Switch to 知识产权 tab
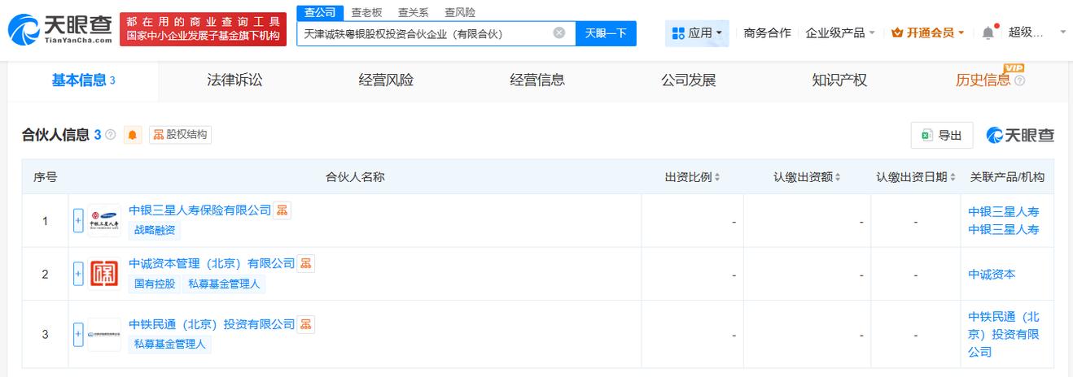Viewport: 1073px width, 377px height. (x=839, y=80)
